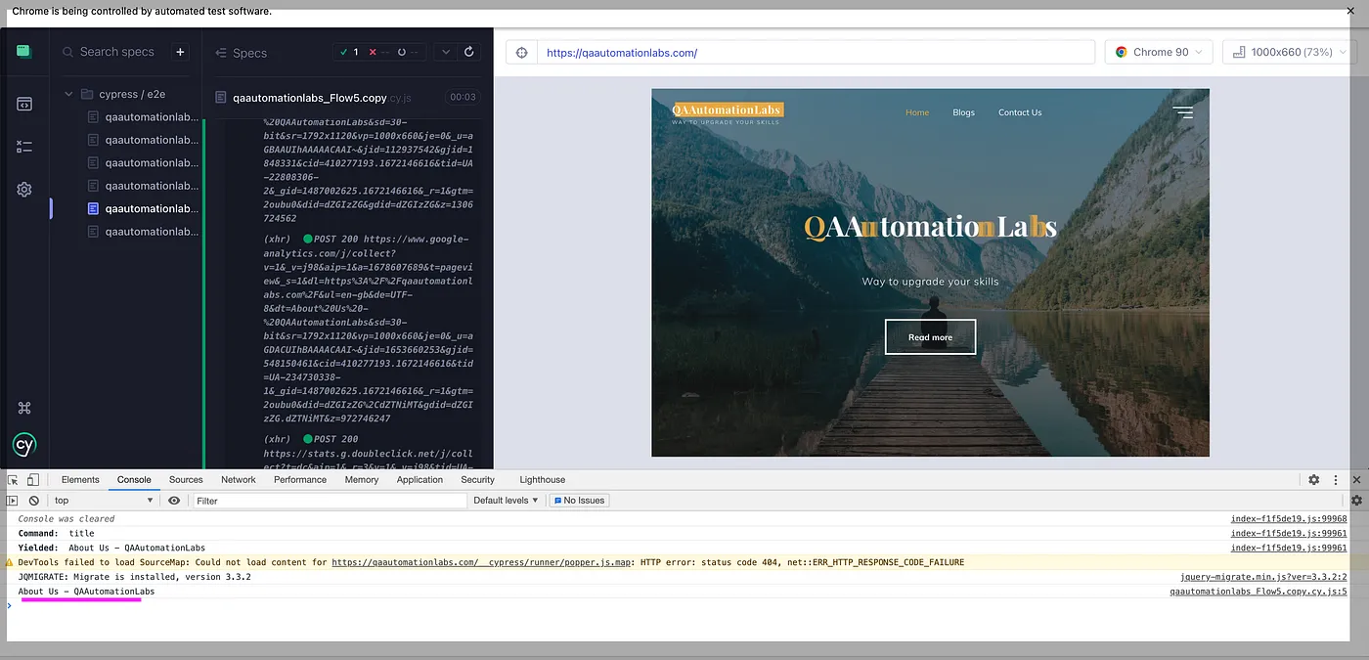Click the JQMIGRATE console message
The image size is (1369, 660).
134,577
